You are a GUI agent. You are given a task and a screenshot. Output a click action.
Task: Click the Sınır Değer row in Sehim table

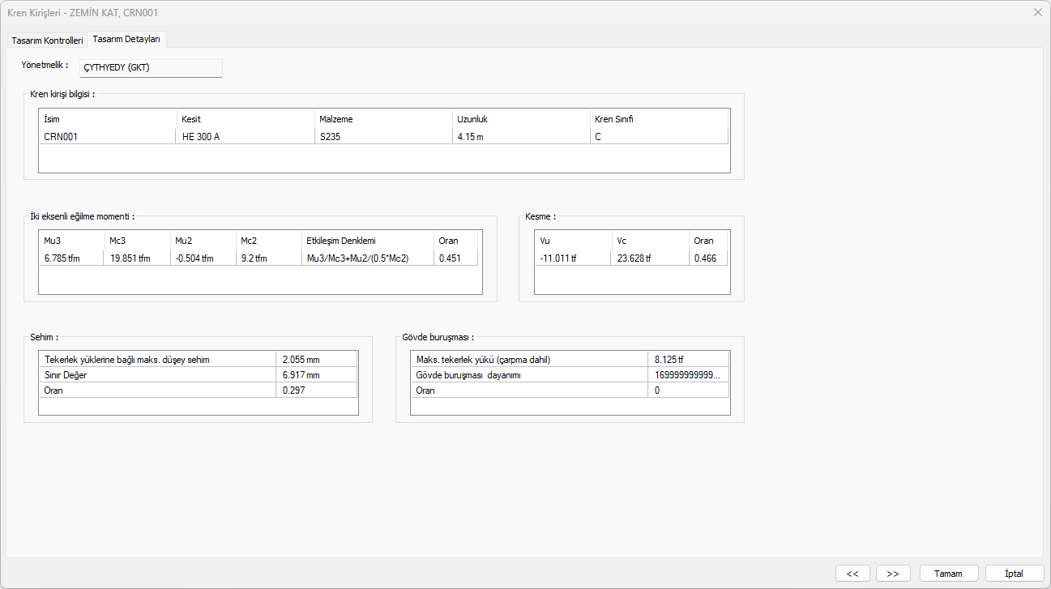[158, 375]
